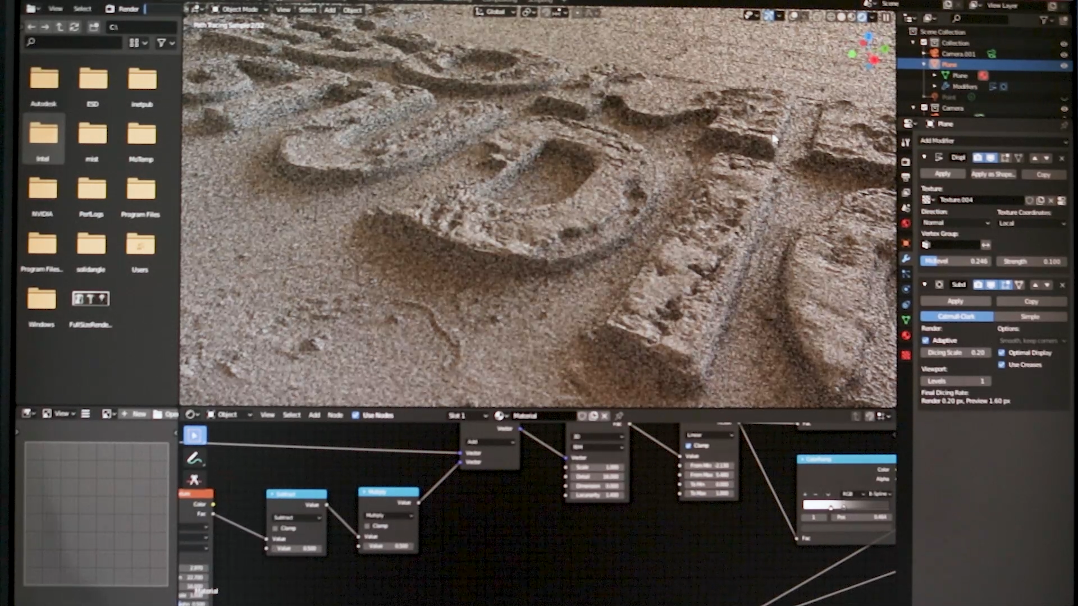
Task: Select the Simple subdivision type button
Action: pyautogui.click(x=1030, y=316)
